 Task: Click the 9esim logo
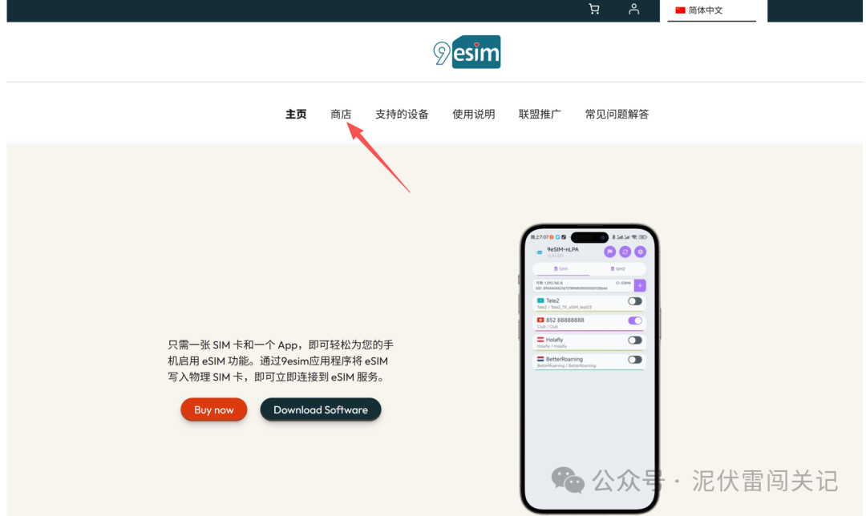[467, 52]
